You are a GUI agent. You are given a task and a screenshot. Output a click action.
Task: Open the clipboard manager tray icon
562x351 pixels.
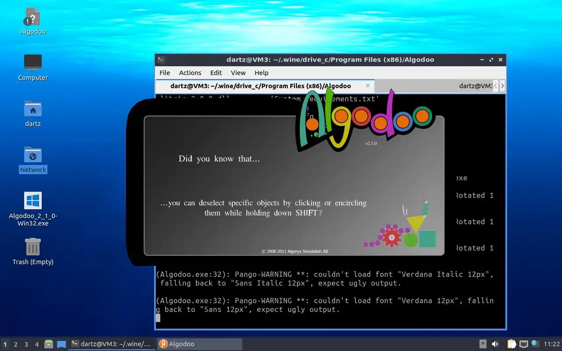(512, 344)
